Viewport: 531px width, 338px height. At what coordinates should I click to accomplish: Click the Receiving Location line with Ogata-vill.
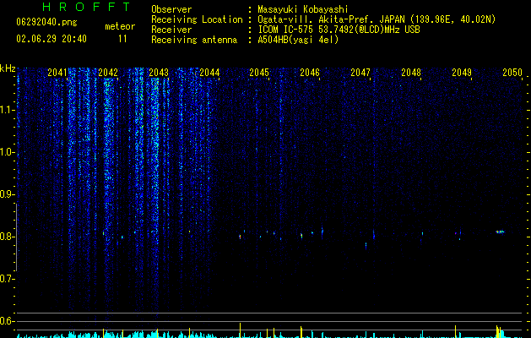tap(377, 19)
